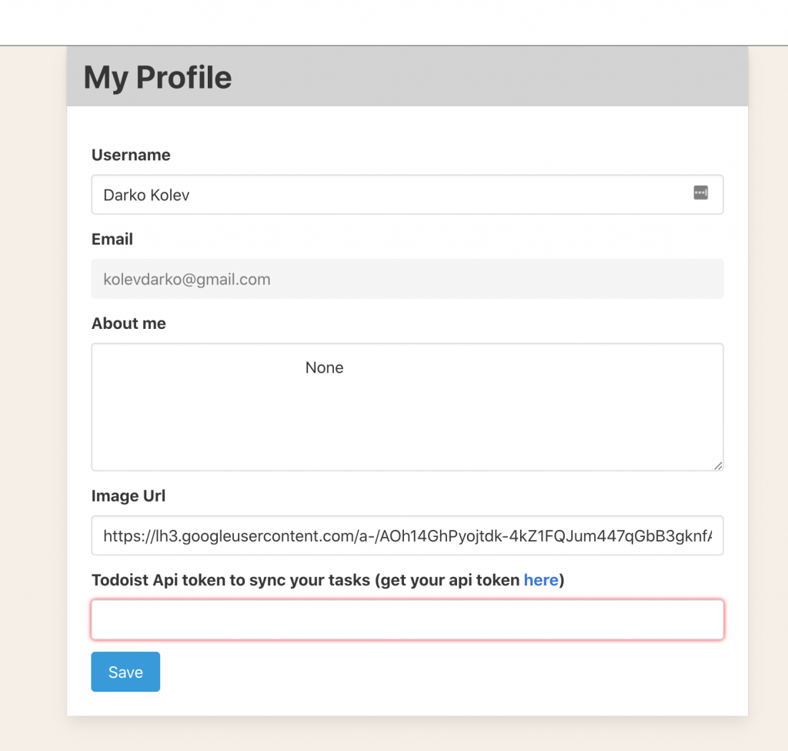This screenshot has height=751, width=788.
Task: Focus the About me text area
Action: 407,407
